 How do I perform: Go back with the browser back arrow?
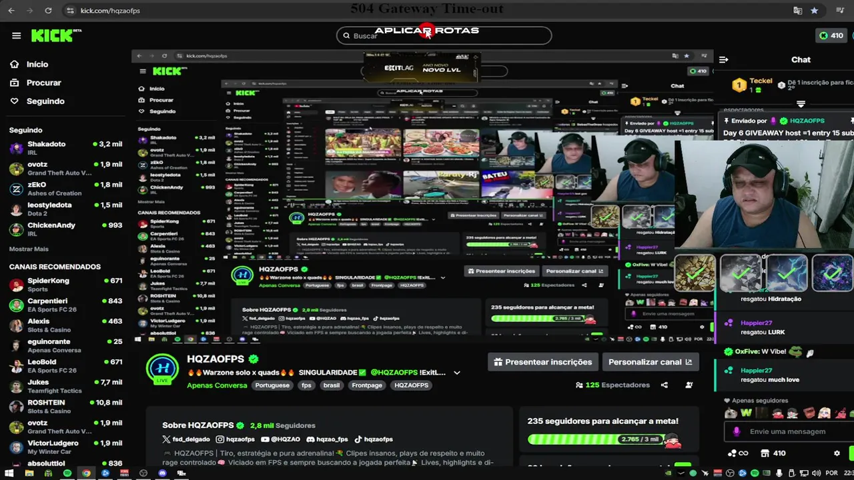[13, 11]
